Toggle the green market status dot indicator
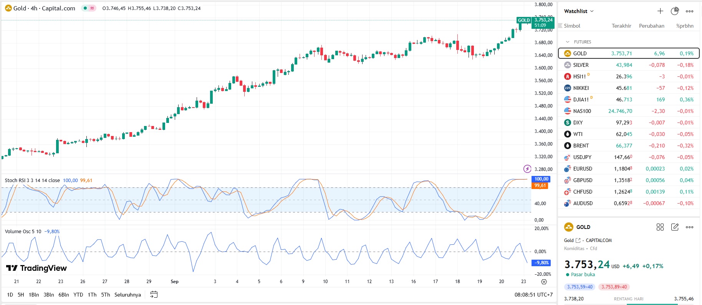The width and height of the screenshot is (702, 305). [85, 8]
